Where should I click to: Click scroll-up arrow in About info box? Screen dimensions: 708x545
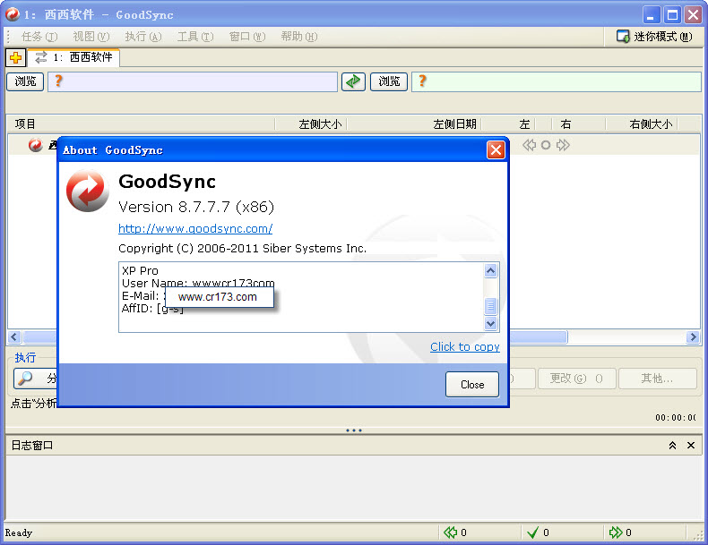pos(491,270)
